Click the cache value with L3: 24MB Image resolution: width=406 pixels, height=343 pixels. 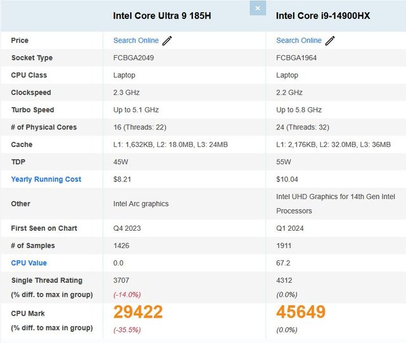[x=171, y=145]
